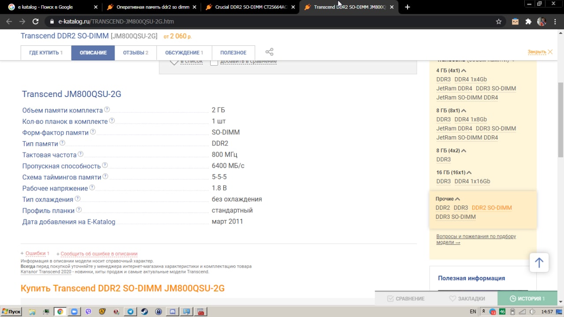This screenshot has height=317, width=564.
Task: Collapse the 8 ГБ (4x2) group
Action: point(464,151)
